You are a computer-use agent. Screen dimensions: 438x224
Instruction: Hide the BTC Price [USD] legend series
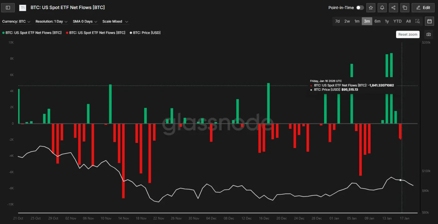pyautogui.click(x=145, y=32)
